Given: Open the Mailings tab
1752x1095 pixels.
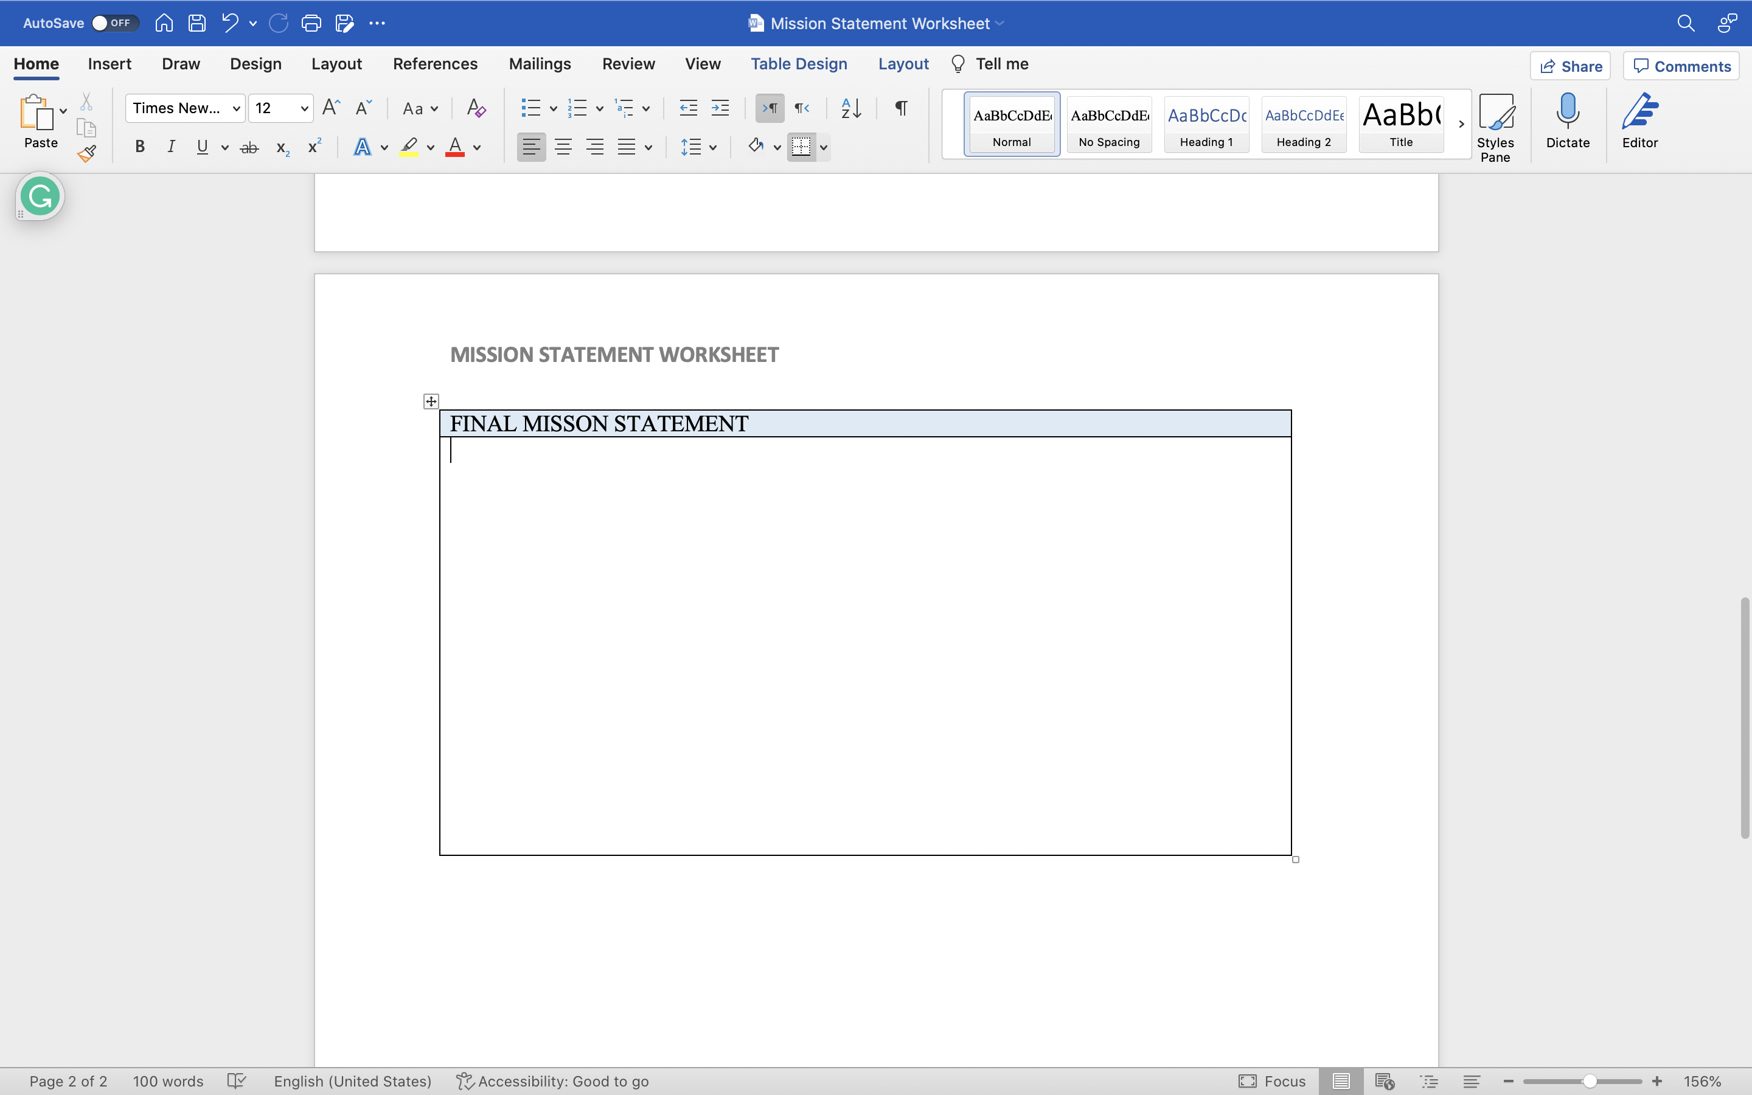Looking at the screenshot, I should (x=540, y=63).
